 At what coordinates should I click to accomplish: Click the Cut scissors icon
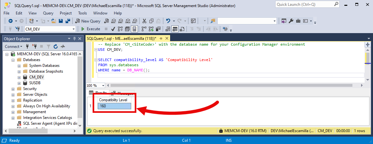click(x=144, y=21)
